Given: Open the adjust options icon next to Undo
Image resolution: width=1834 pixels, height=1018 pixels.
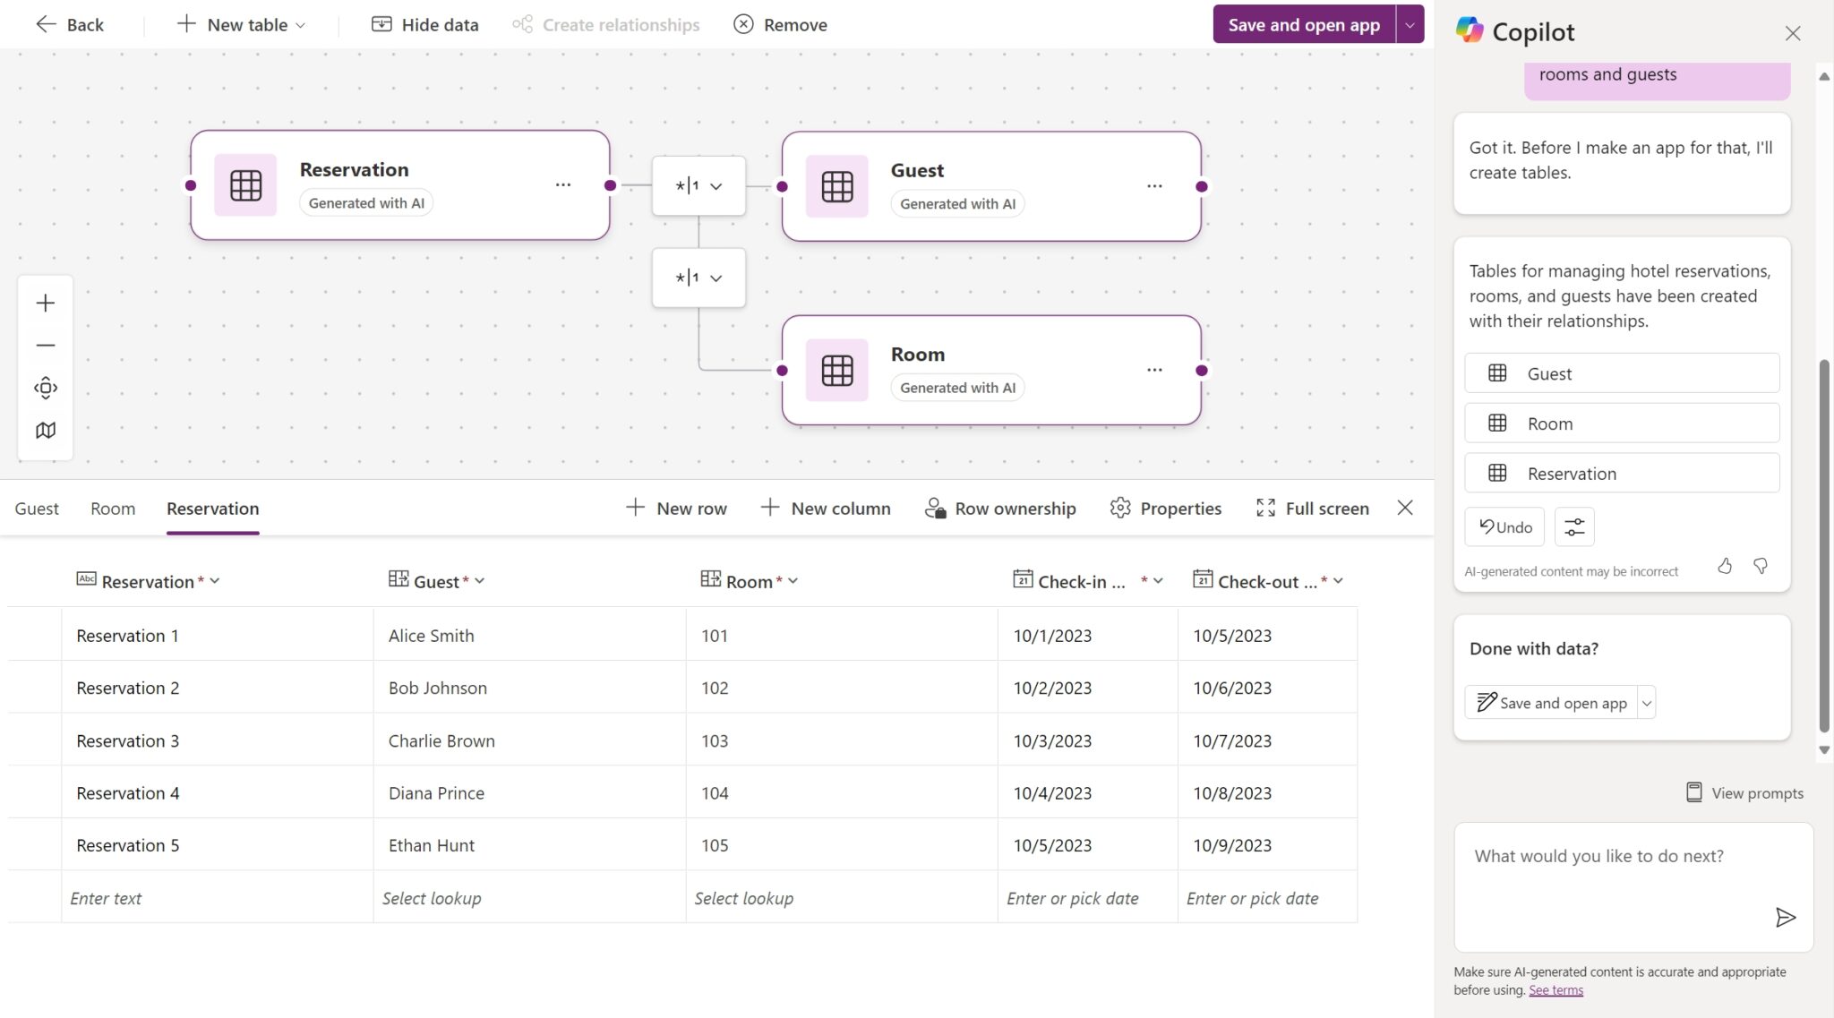Looking at the screenshot, I should coord(1574,526).
